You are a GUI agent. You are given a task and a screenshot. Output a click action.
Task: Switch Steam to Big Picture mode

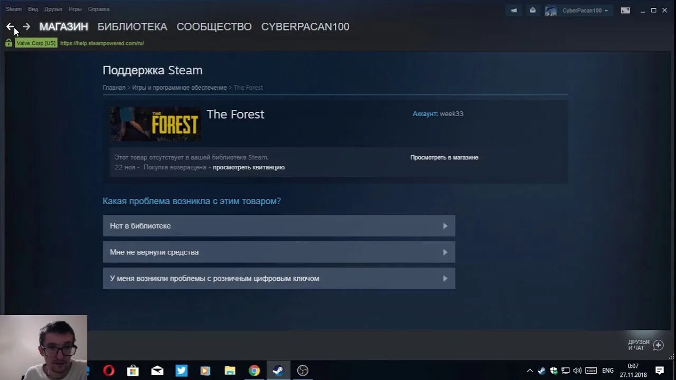click(x=625, y=10)
